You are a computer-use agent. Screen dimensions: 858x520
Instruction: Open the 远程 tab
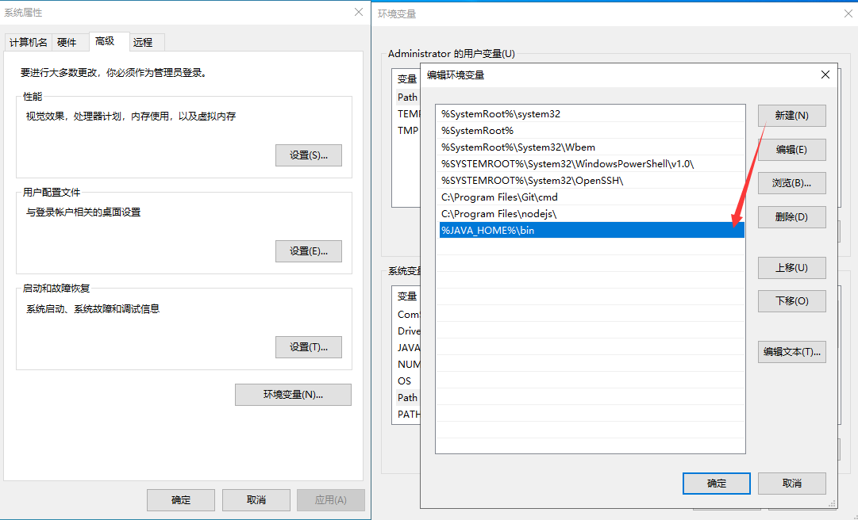point(143,43)
